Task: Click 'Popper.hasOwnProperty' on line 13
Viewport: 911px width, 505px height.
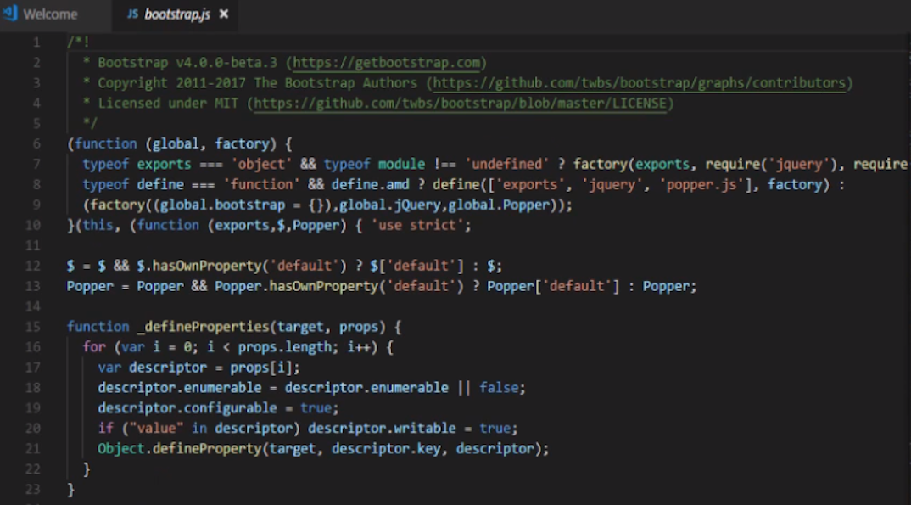Action: (296, 287)
